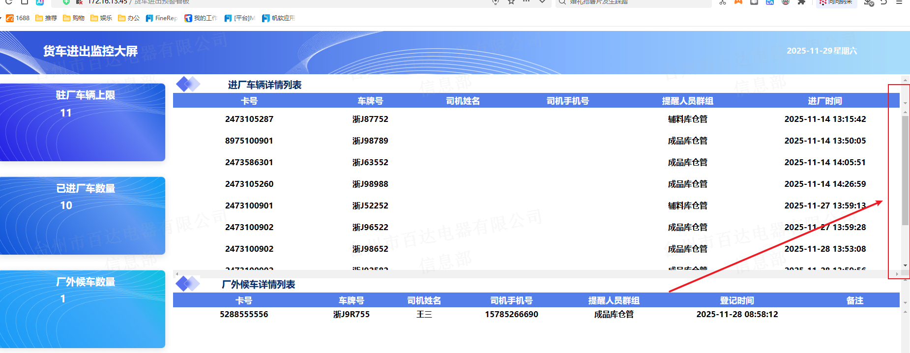Image resolution: width=910 pixels, height=353 pixels.
Task: Click the 货车进出监控大屏 title
Action: tap(90, 51)
